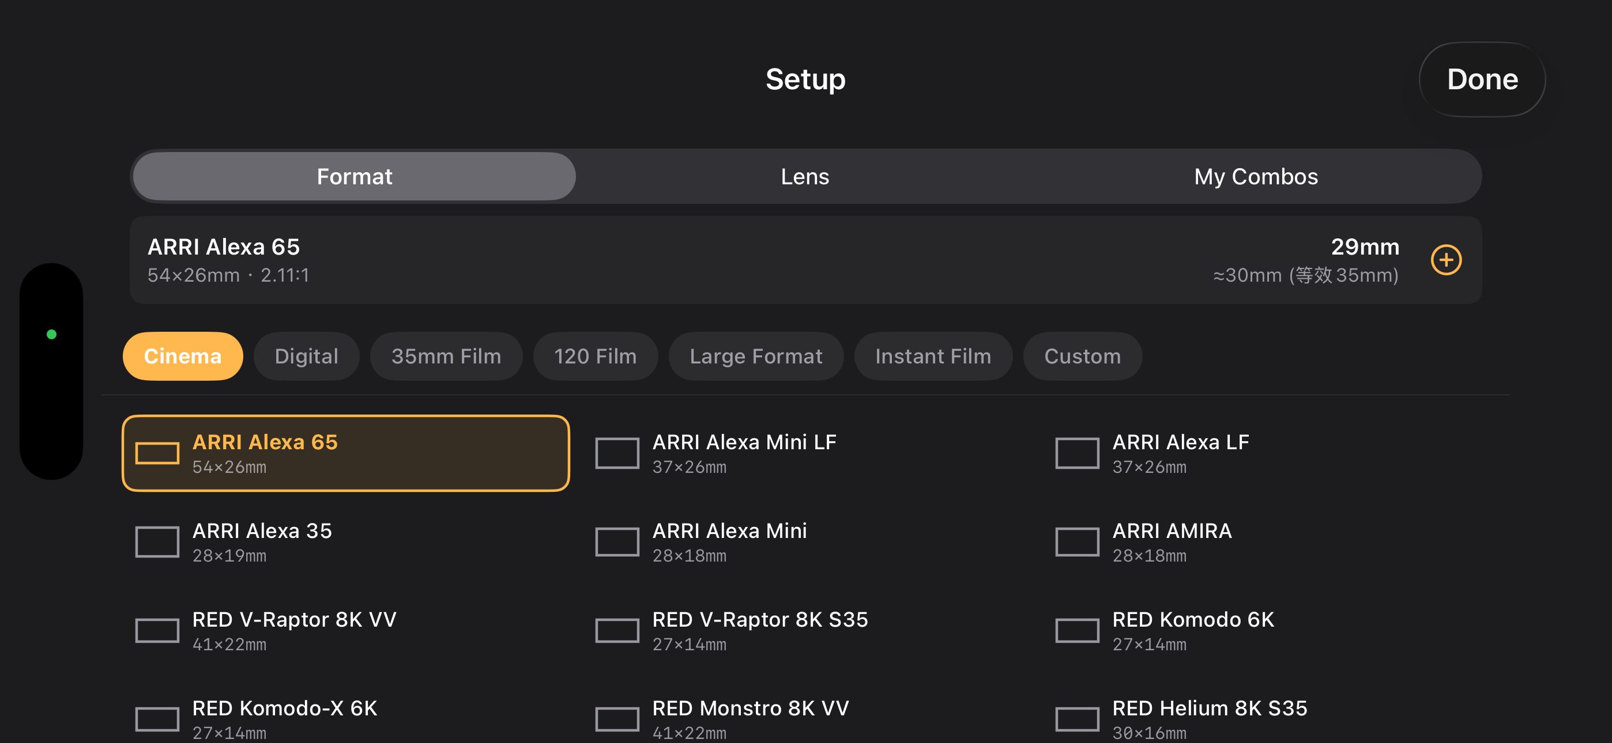Select the Cinema category chip
The height and width of the screenshot is (743, 1612).
pyautogui.click(x=183, y=356)
